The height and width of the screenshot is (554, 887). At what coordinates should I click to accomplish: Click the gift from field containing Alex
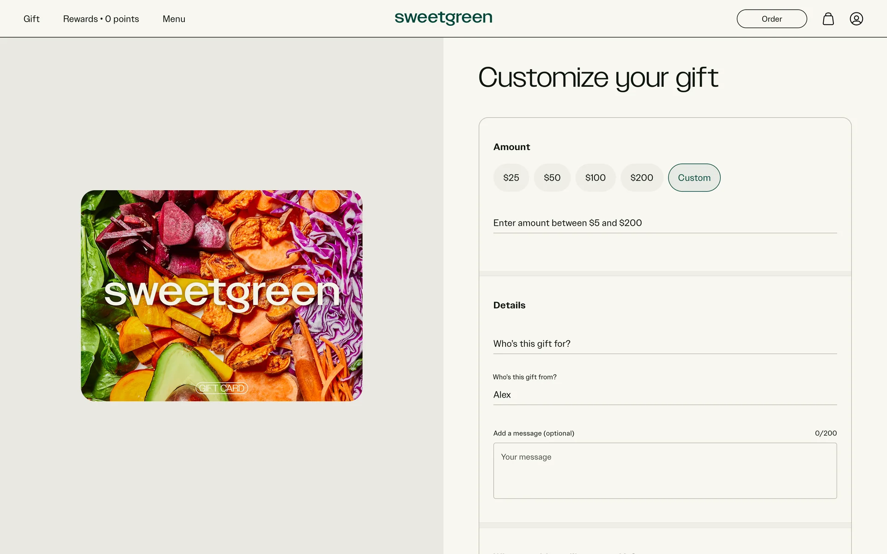pos(665,395)
